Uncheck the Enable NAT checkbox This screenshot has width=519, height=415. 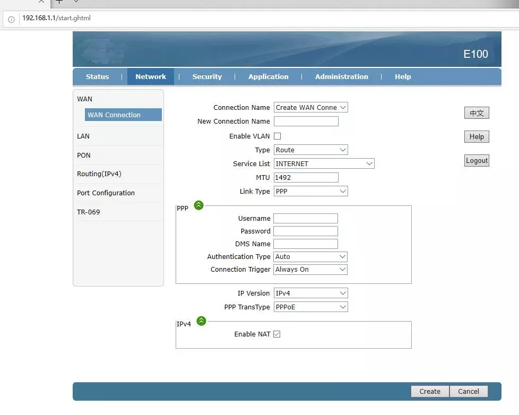[x=277, y=334]
